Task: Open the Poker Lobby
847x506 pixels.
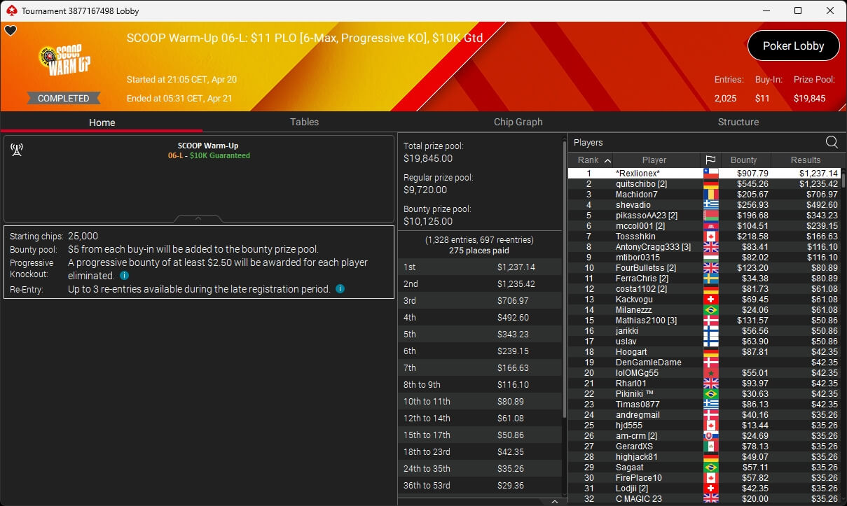Action: [x=793, y=46]
